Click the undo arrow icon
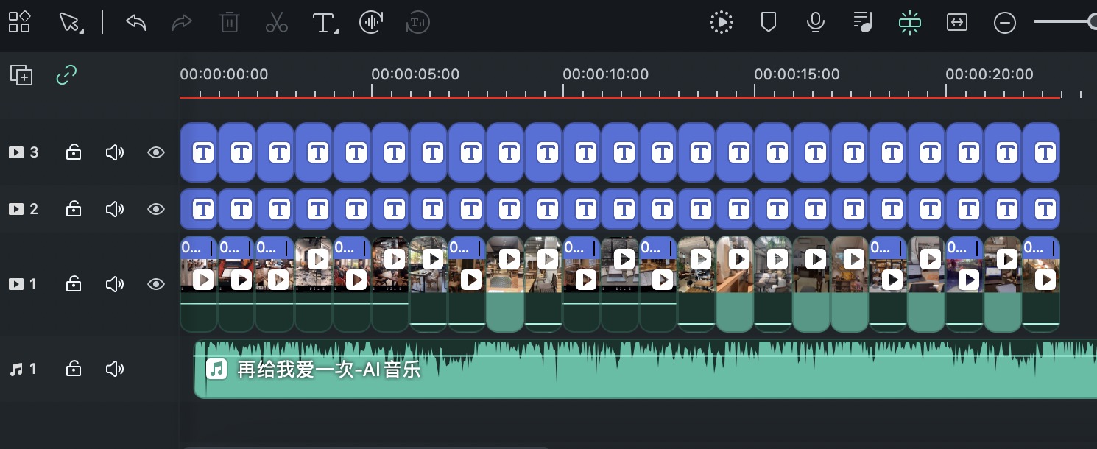Viewport: 1097px width, 449px height. tap(136, 22)
